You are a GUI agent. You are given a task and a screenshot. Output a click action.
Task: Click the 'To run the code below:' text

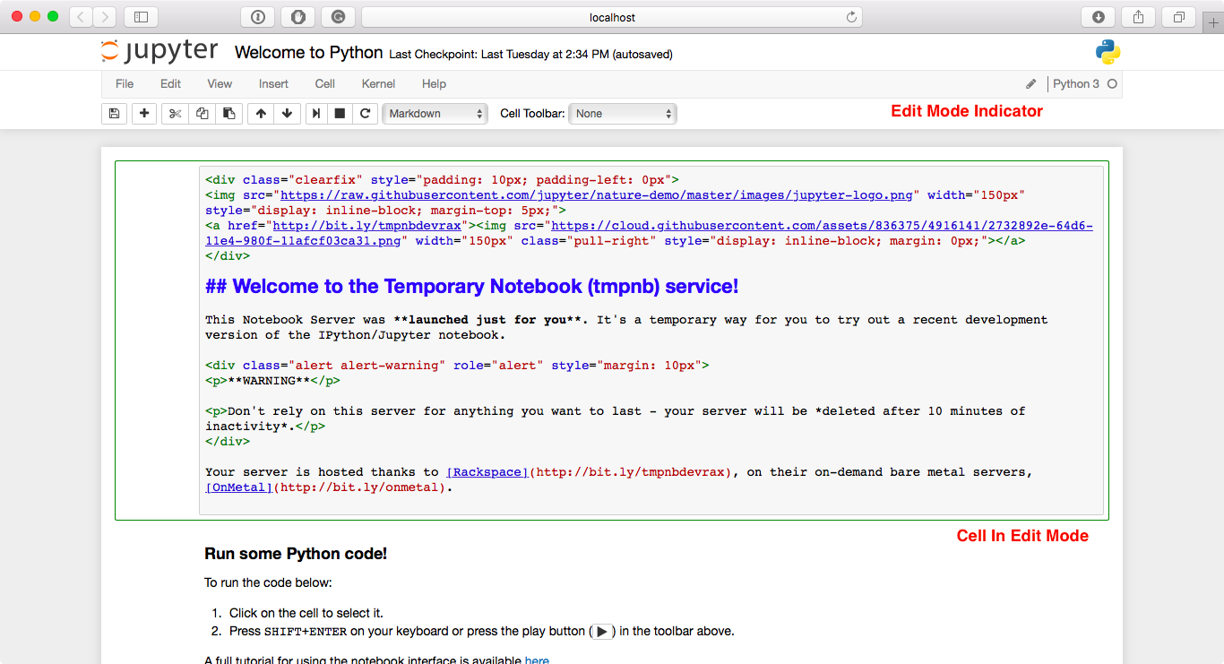coord(268,583)
